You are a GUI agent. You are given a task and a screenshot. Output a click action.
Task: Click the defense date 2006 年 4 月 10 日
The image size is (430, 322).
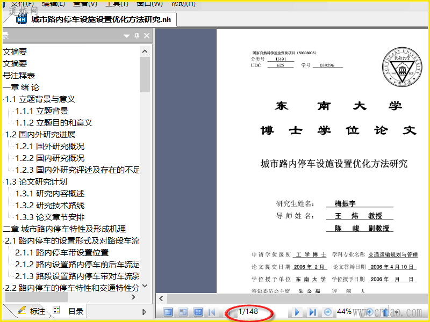[392, 267]
